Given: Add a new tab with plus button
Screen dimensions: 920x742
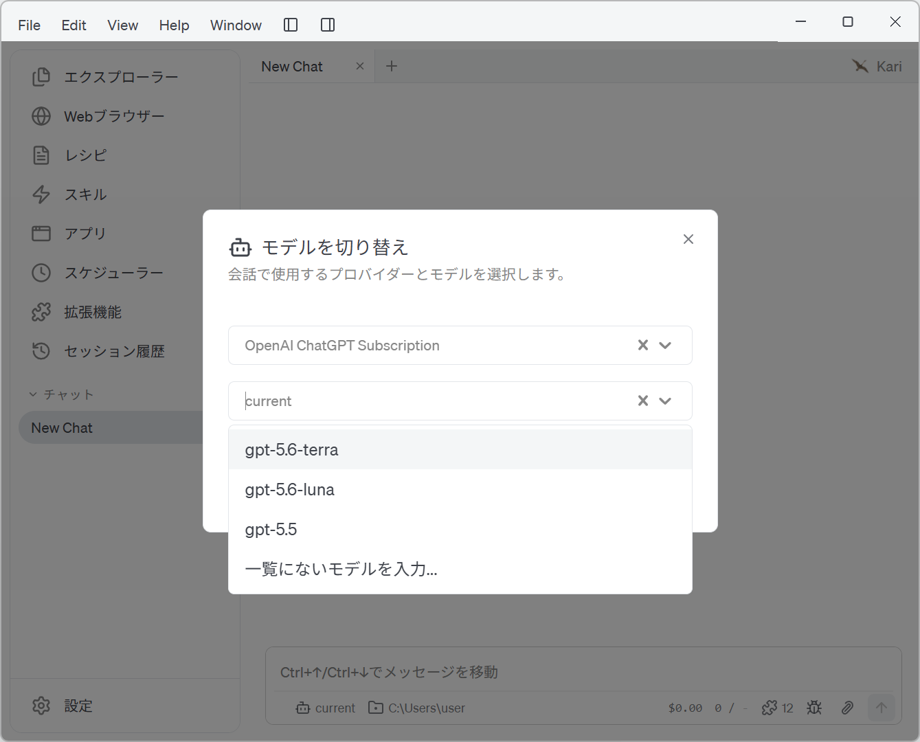Looking at the screenshot, I should pos(392,66).
